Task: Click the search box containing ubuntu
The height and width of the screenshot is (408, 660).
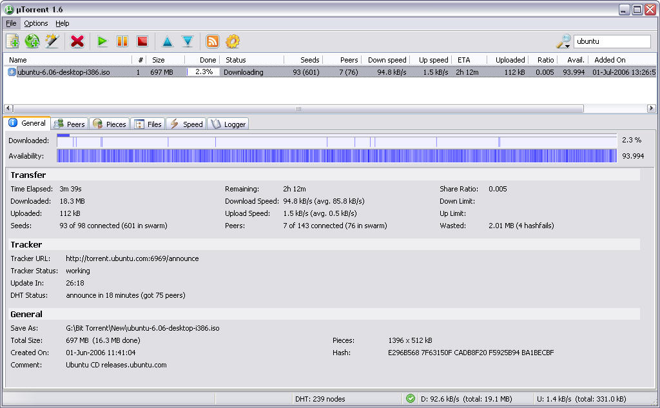Action: coord(612,41)
